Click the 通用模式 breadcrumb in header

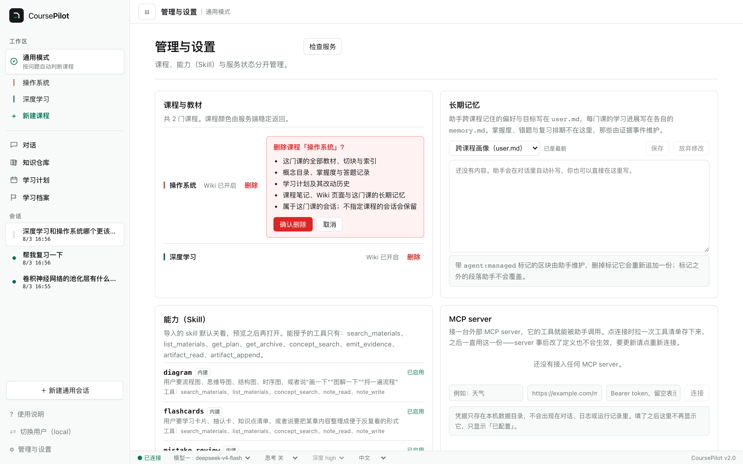pos(218,12)
